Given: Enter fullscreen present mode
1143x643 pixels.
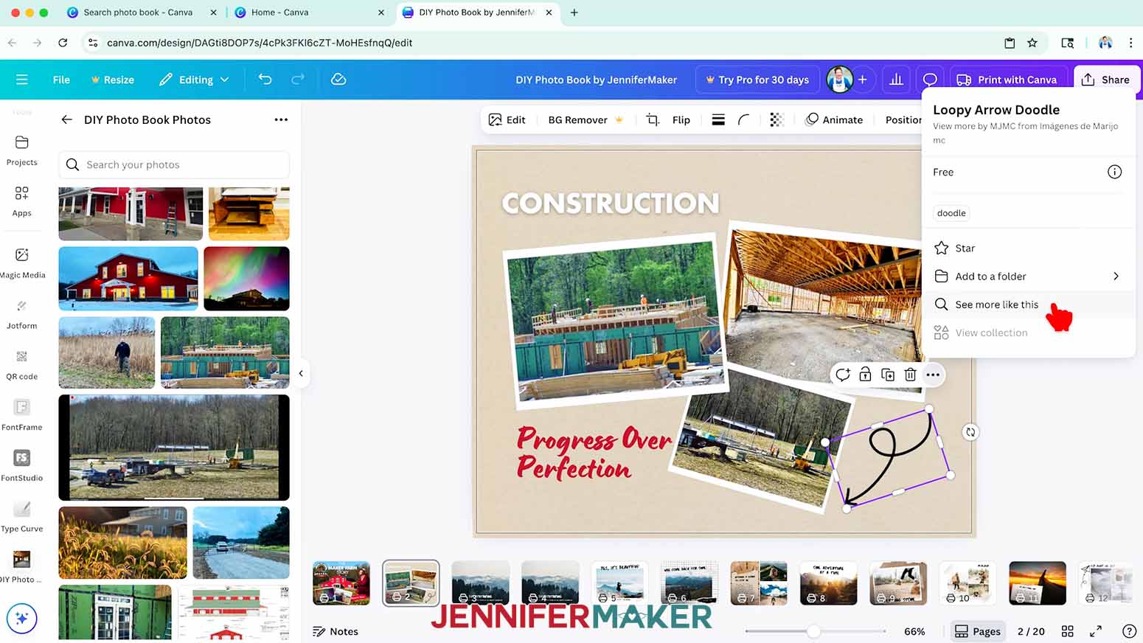Looking at the screenshot, I should click(1096, 631).
